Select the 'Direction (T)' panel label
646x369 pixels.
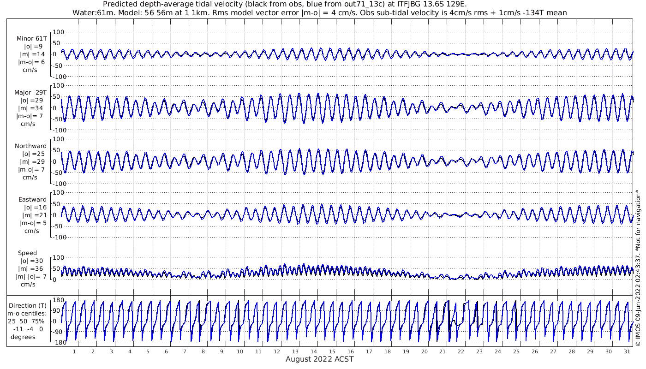pos(28,306)
